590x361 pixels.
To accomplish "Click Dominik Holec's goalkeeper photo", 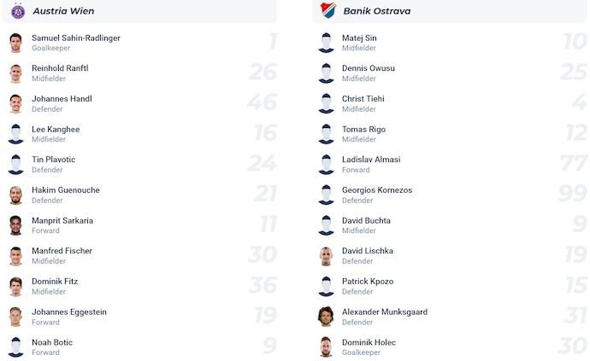I will point(326,347).
